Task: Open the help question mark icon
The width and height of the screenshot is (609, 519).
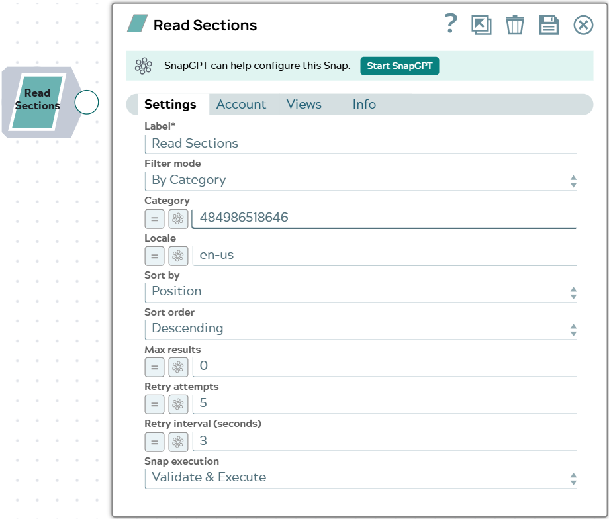Action: click(451, 24)
